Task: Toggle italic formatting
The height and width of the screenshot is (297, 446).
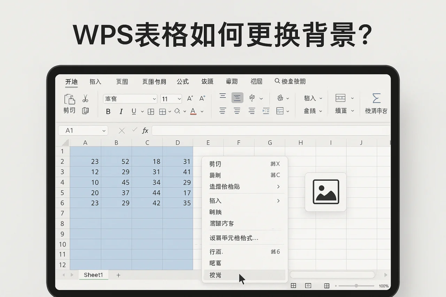Action: pos(121,111)
